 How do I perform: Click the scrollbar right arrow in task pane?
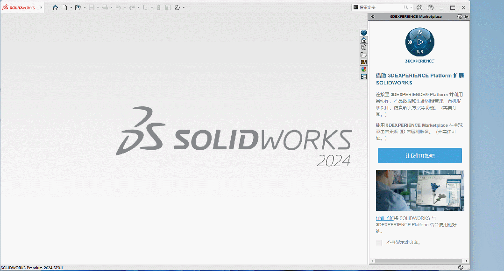(x=466, y=261)
